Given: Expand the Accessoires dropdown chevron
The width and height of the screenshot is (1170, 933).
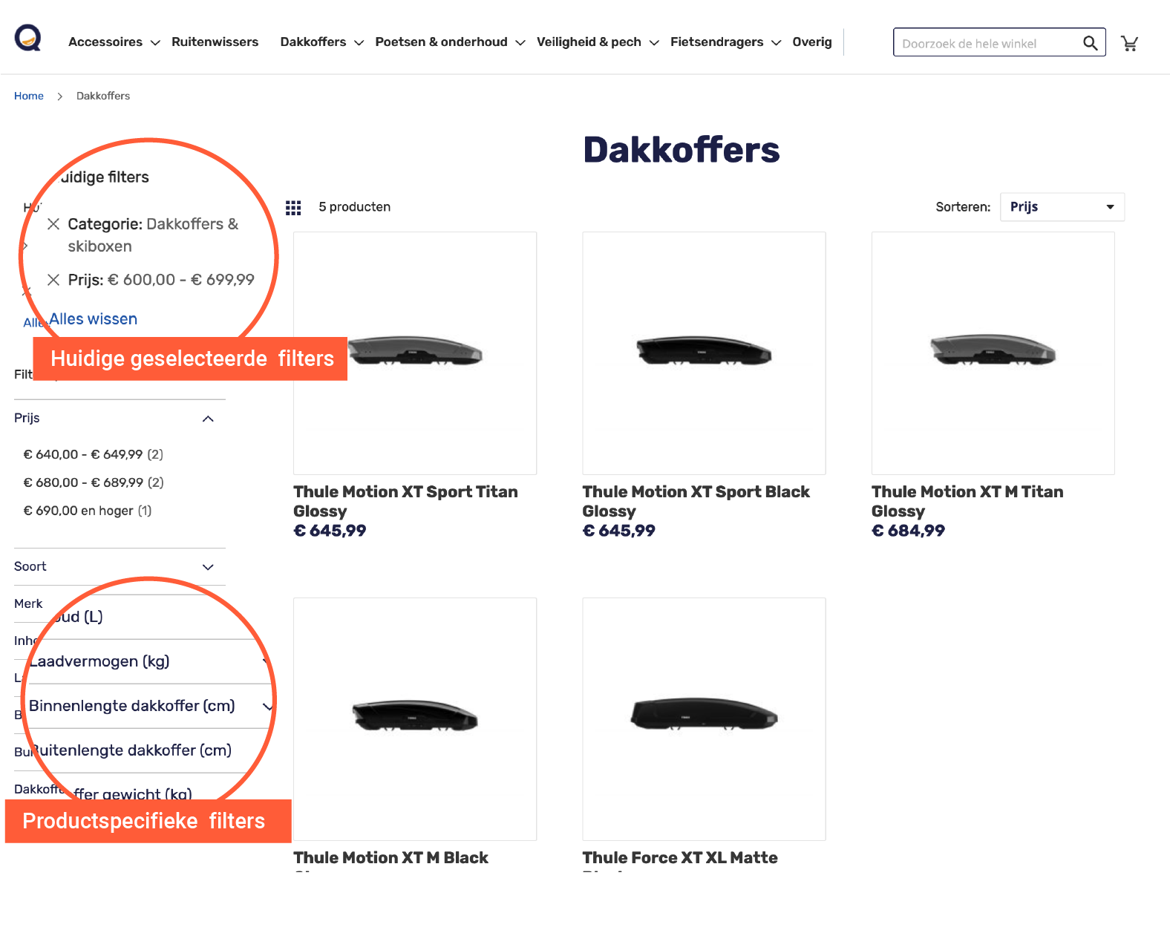Looking at the screenshot, I should point(155,43).
